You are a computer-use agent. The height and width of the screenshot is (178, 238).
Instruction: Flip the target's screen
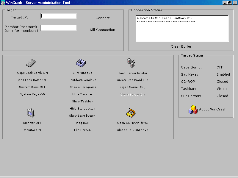pos(82,130)
